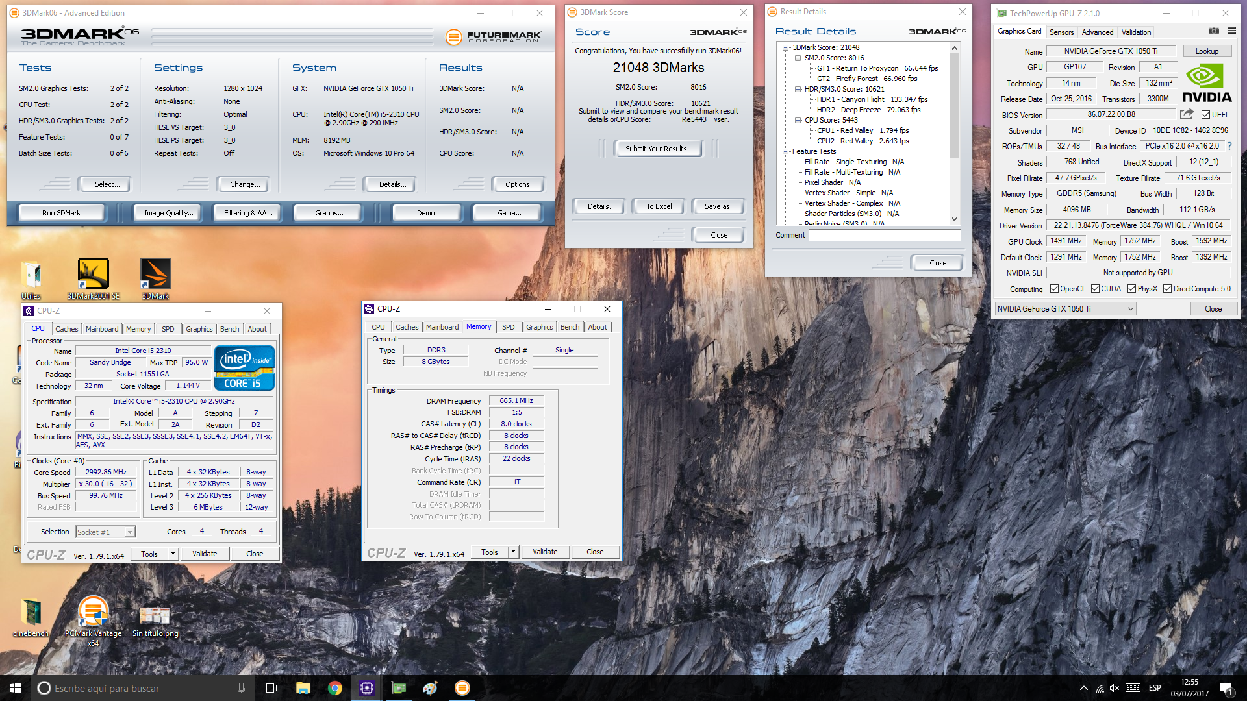
Task: Open the network tray icon
Action: coord(1100,688)
